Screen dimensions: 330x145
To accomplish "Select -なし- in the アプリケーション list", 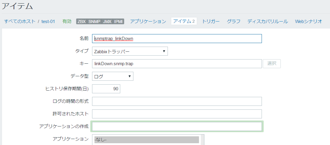I will (146, 140).
